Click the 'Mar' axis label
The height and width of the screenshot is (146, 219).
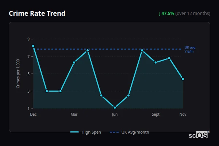click(x=74, y=114)
